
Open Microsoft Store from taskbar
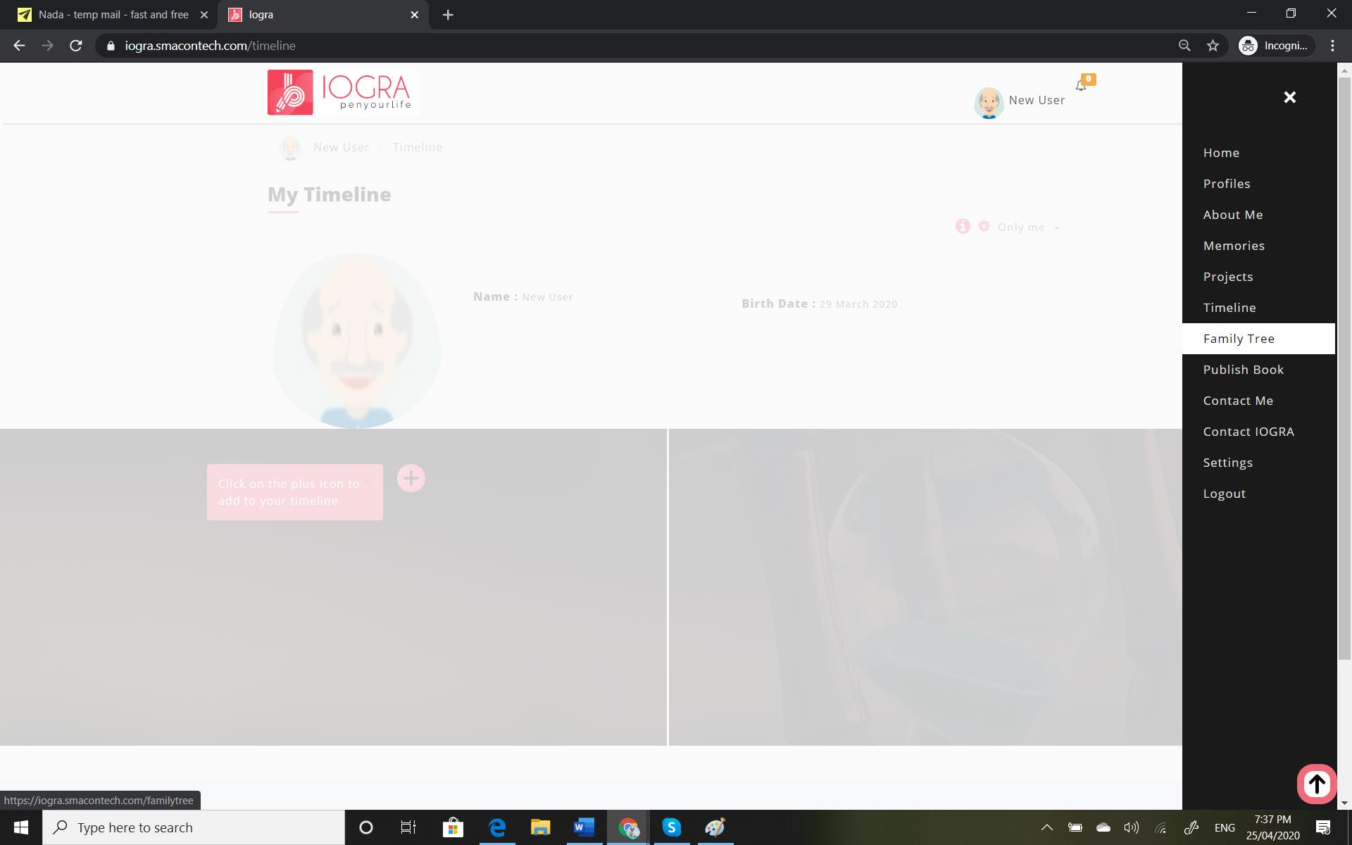tap(453, 827)
